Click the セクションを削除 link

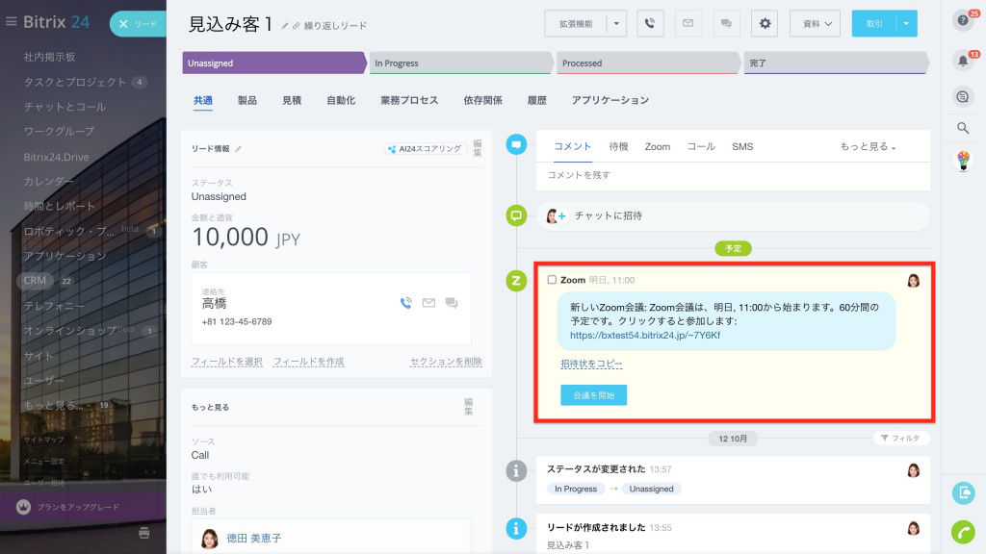[x=446, y=362]
